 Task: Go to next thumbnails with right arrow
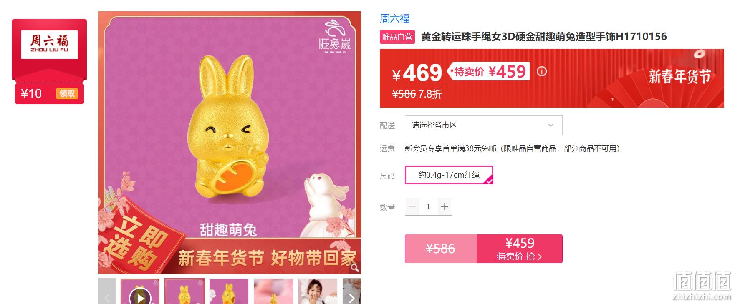(351, 298)
